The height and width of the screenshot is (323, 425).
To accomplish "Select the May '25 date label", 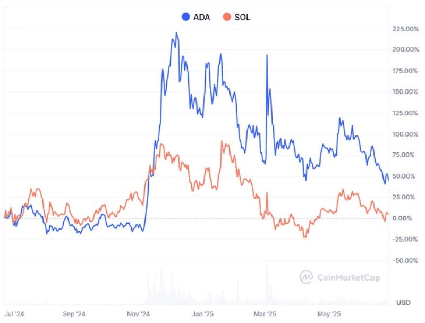I will [329, 314].
